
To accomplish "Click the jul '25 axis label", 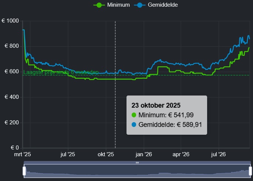I will click(x=68, y=154).
